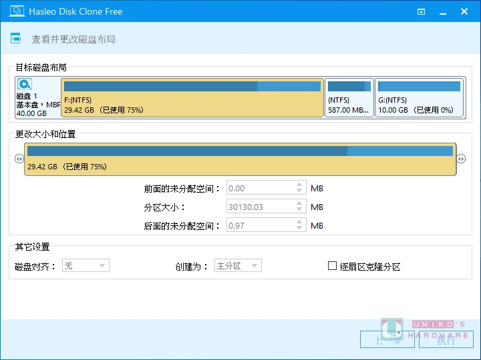Open the title bar menu dropdown icon
The height and width of the screenshot is (360, 481).
pos(421,11)
